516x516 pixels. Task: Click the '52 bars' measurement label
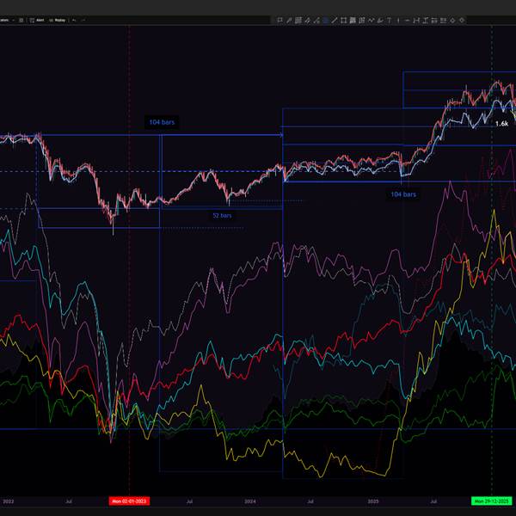point(222,216)
